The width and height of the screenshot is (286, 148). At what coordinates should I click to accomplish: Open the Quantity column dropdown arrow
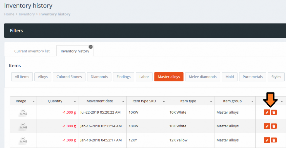tap(75, 101)
